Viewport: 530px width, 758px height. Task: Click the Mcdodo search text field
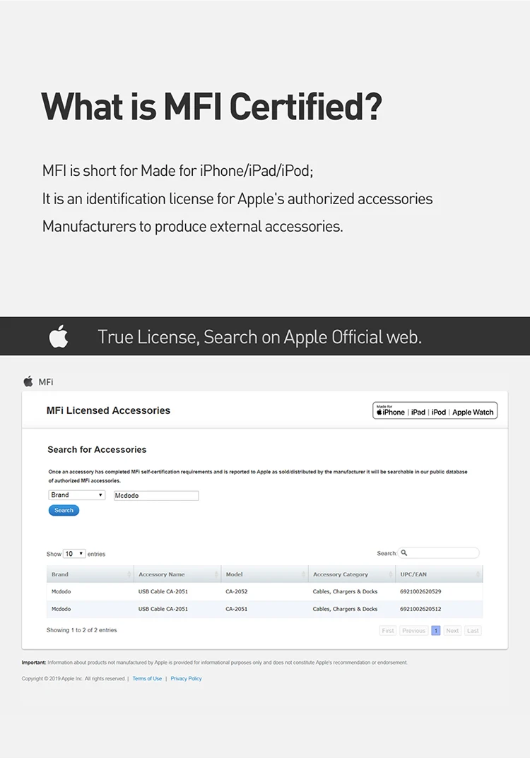(x=156, y=496)
